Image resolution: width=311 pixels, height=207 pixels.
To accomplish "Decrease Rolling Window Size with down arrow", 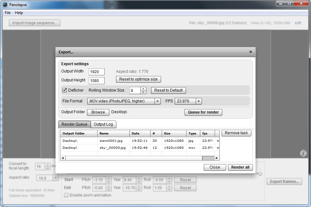I will click(144, 92).
